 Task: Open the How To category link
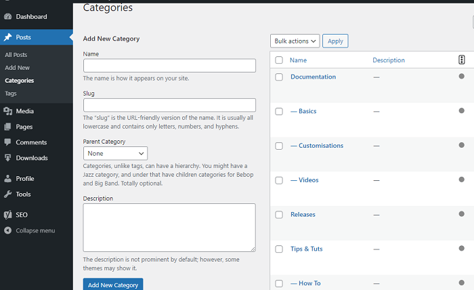click(305, 283)
